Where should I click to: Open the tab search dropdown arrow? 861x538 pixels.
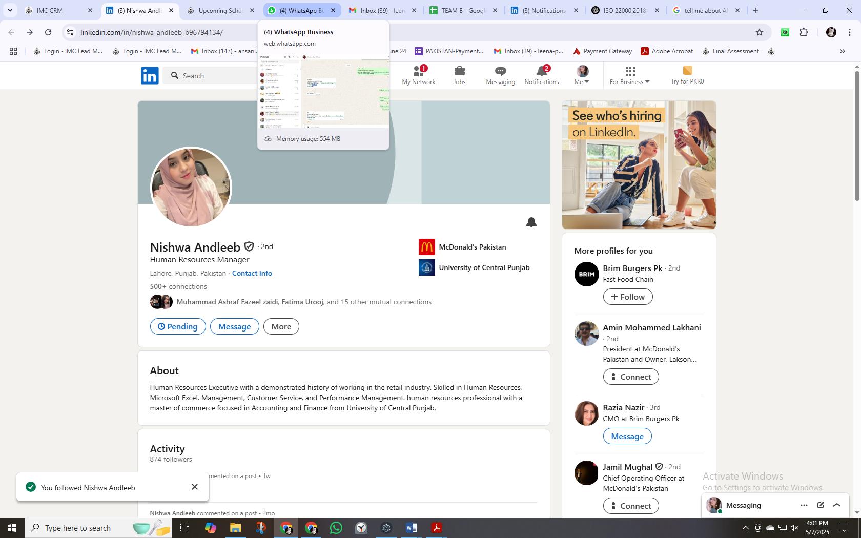point(10,10)
